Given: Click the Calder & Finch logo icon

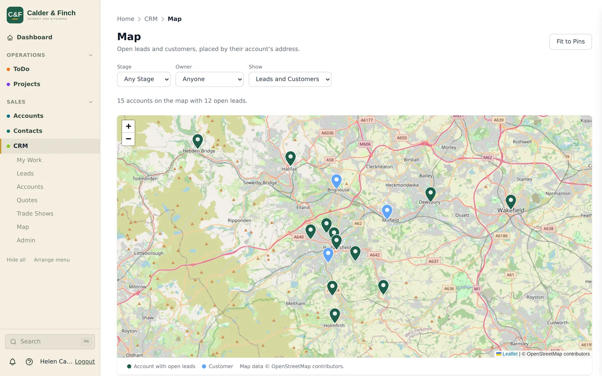Looking at the screenshot, I should (x=15, y=15).
